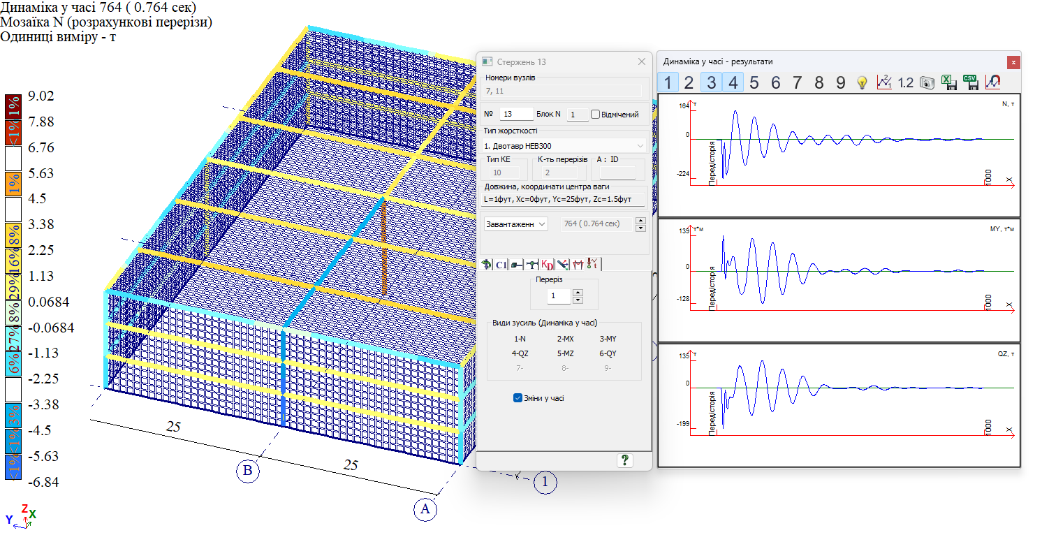Click the green question mark help icon

point(624,460)
